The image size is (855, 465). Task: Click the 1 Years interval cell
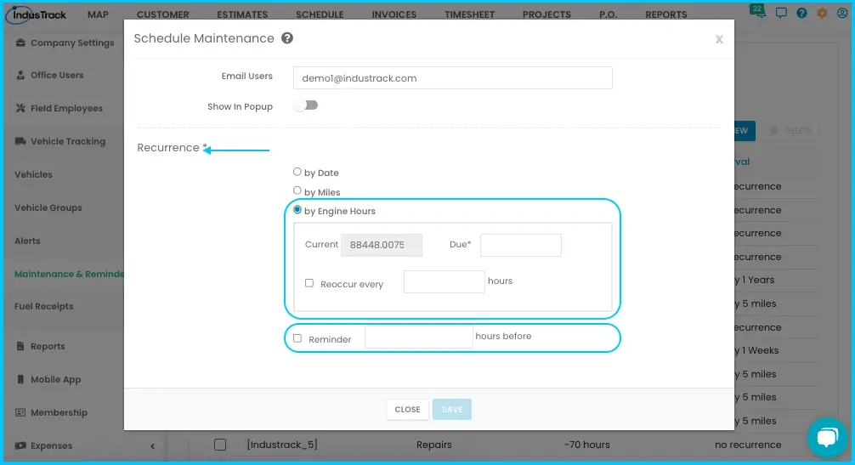click(x=754, y=280)
